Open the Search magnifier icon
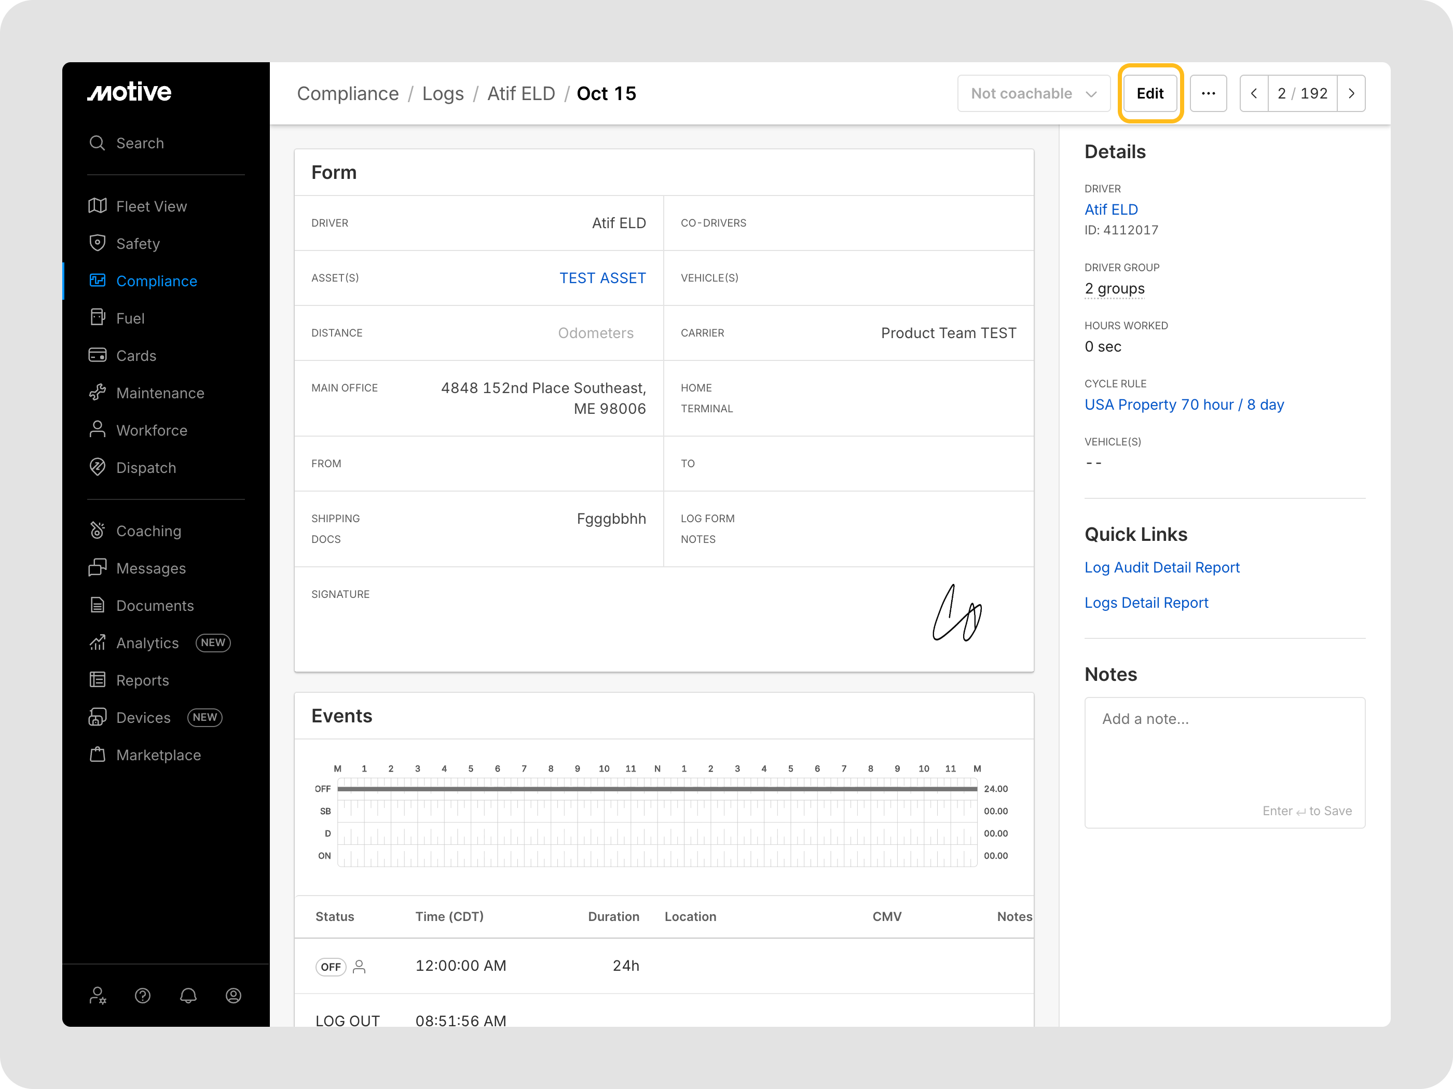Viewport: 1453px width, 1089px height. pos(97,143)
